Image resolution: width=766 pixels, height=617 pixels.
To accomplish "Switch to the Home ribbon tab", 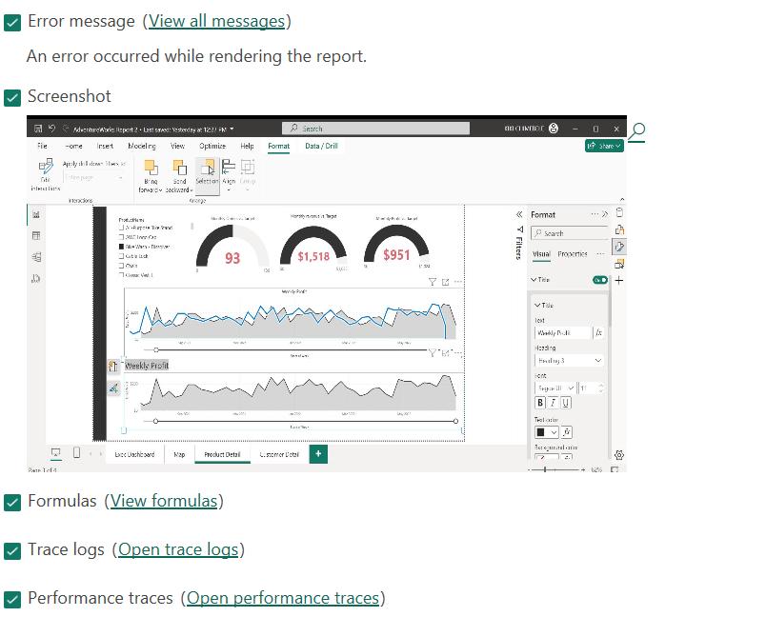I will pyautogui.click(x=73, y=146).
